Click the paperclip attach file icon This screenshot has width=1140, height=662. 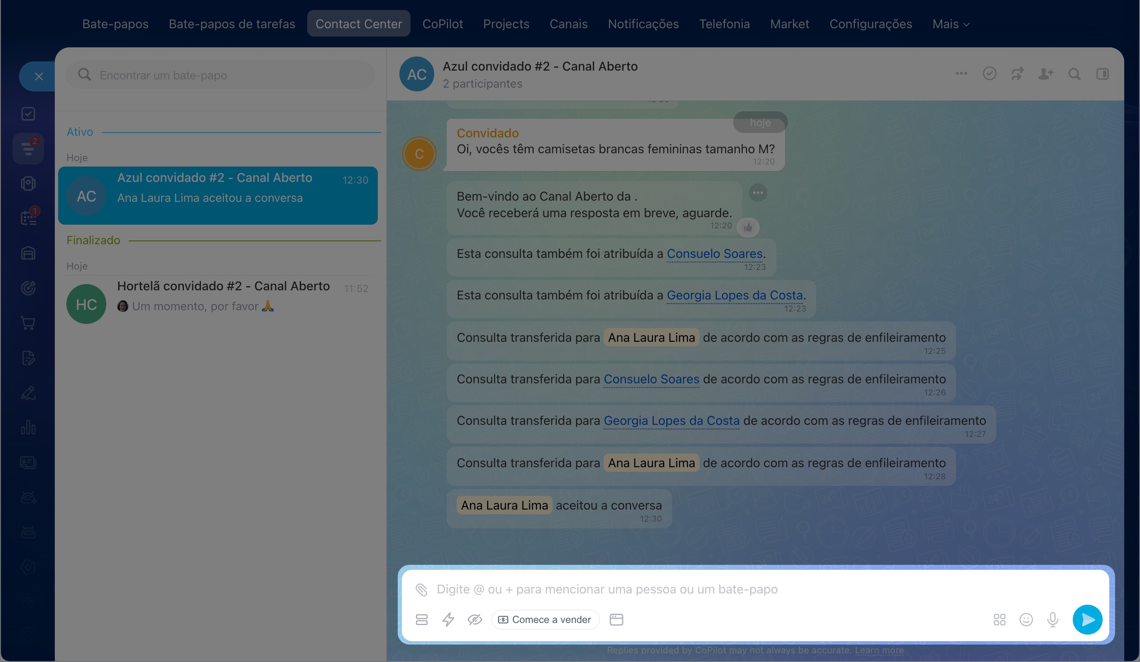(421, 589)
